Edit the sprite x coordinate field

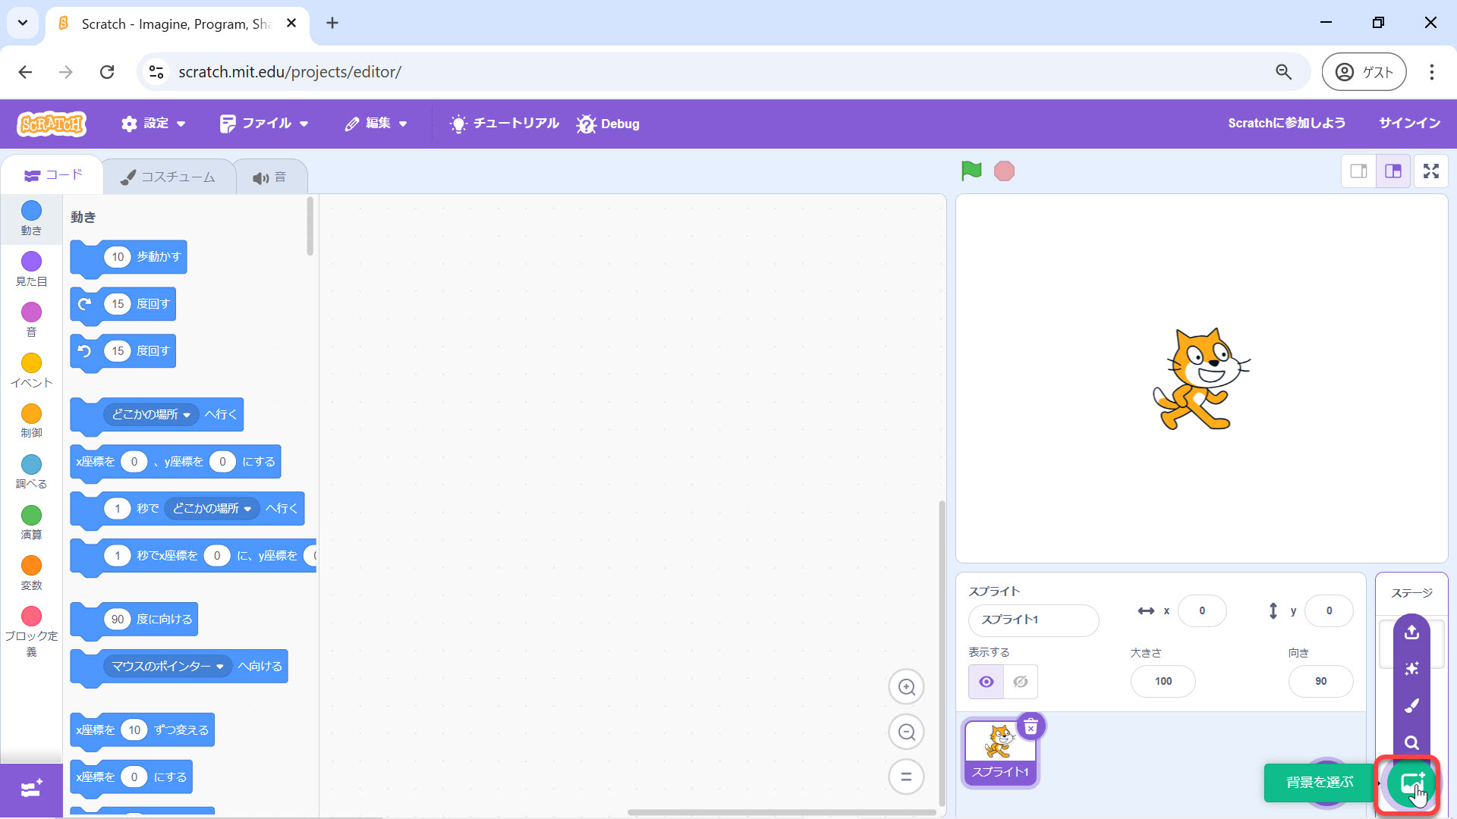(1201, 611)
